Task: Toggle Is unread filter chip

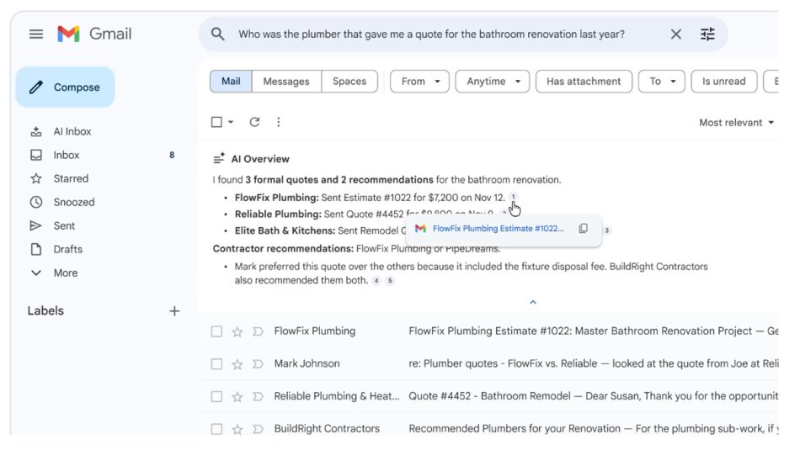Action: click(723, 82)
